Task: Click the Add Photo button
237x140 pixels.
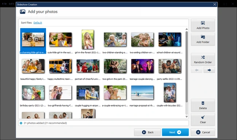Action: click(203, 25)
